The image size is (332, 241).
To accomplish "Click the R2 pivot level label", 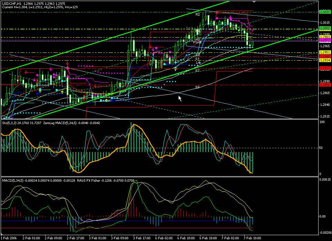I will (198, 14).
